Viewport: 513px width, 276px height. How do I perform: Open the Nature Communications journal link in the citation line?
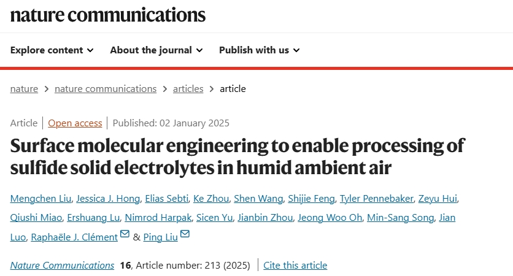point(62,265)
